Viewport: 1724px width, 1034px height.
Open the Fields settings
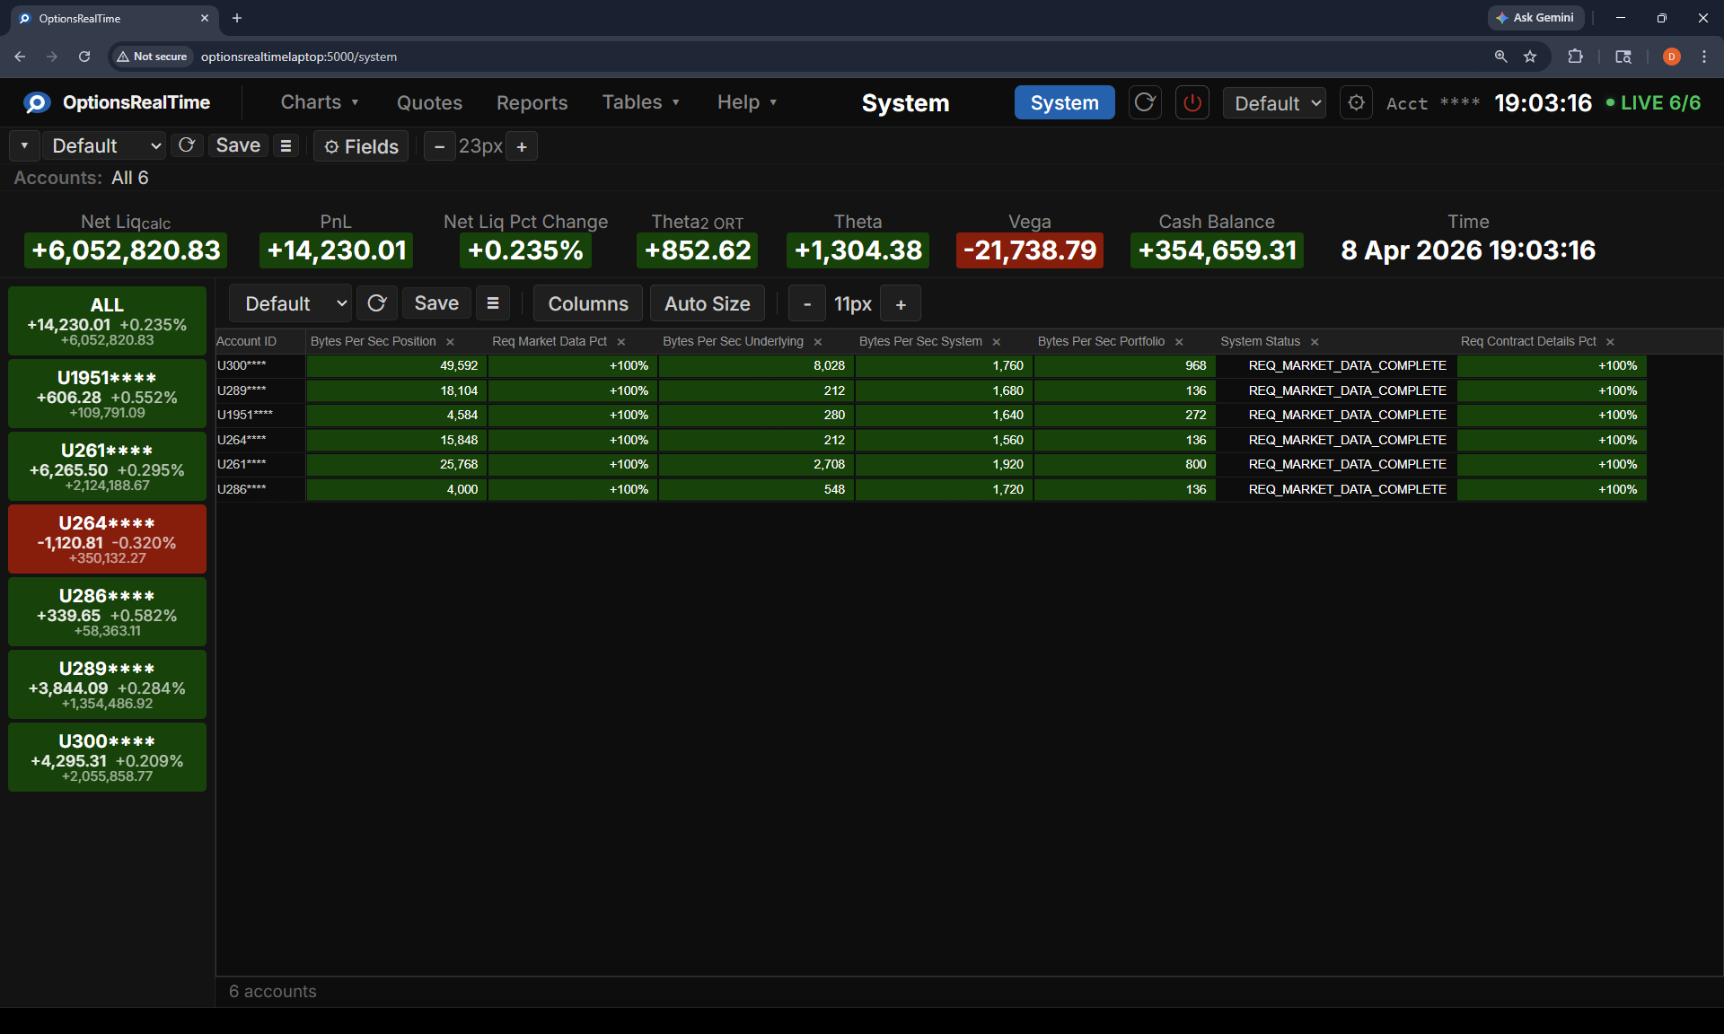point(361,146)
